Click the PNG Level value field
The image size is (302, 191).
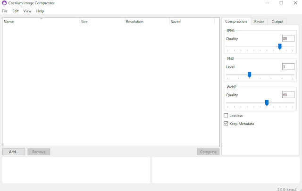pos(288,66)
